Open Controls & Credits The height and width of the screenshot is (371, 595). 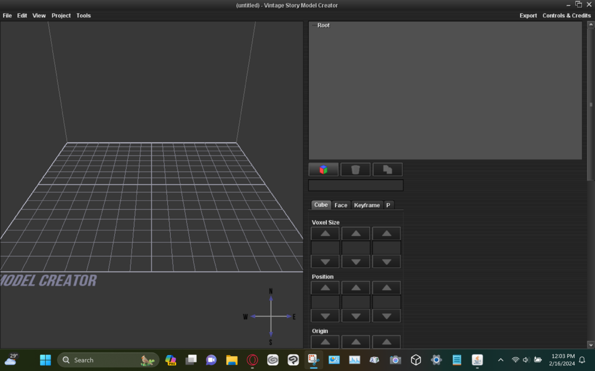(x=566, y=15)
